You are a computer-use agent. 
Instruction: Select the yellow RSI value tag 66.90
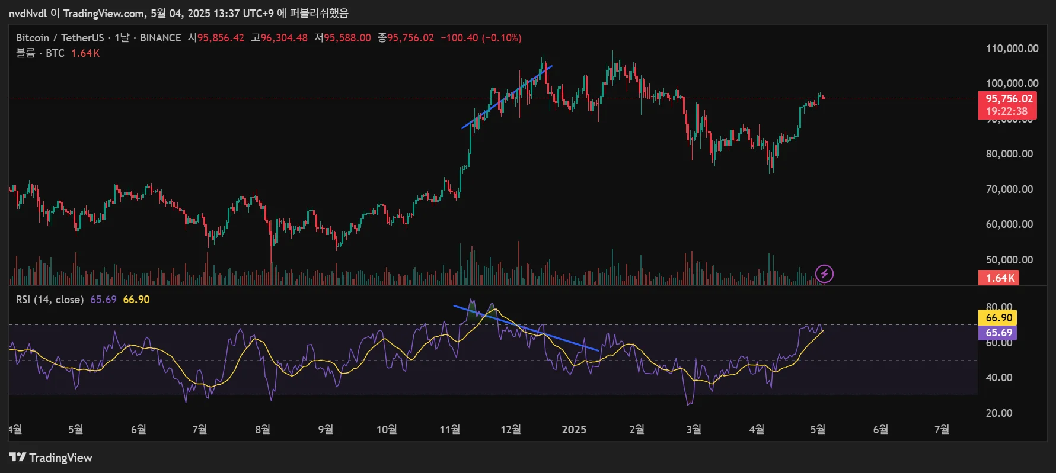click(x=998, y=318)
